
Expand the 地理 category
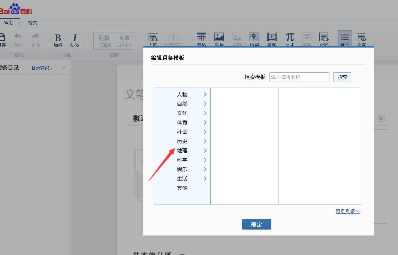pos(182,151)
